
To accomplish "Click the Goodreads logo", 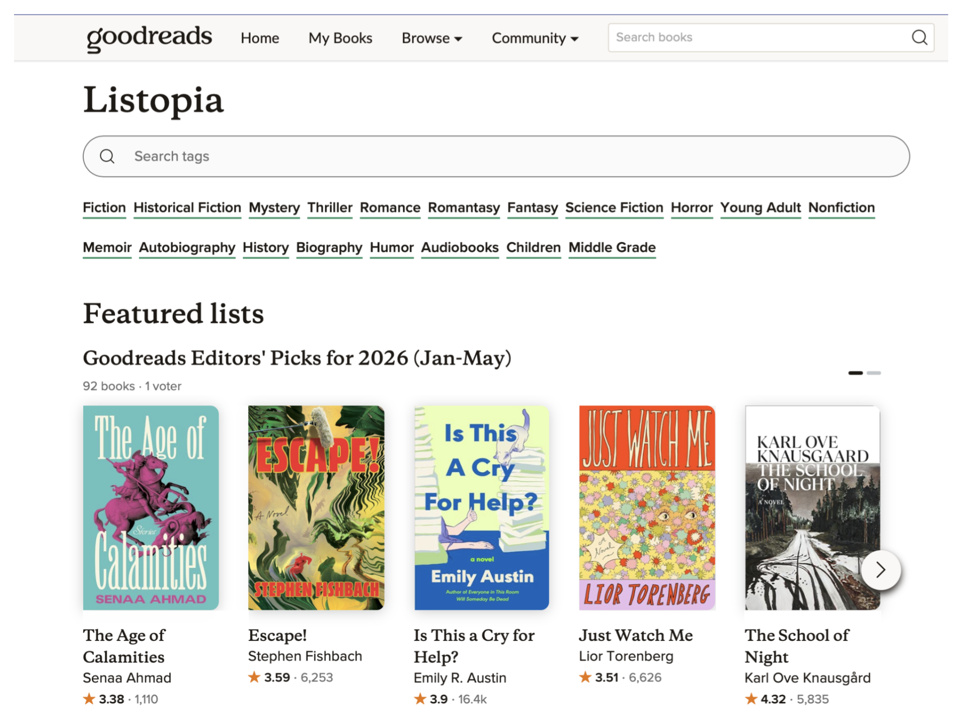I will tap(149, 38).
